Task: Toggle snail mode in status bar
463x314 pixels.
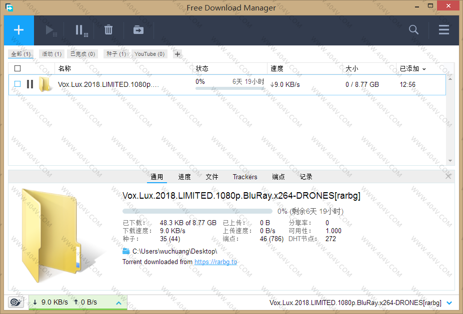Action: (x=16, y=303)
